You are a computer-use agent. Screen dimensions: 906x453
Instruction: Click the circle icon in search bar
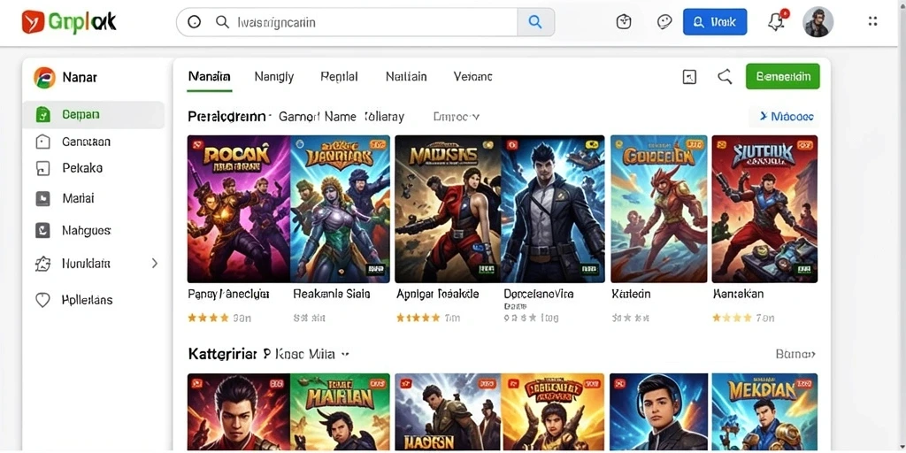(194, 22)
